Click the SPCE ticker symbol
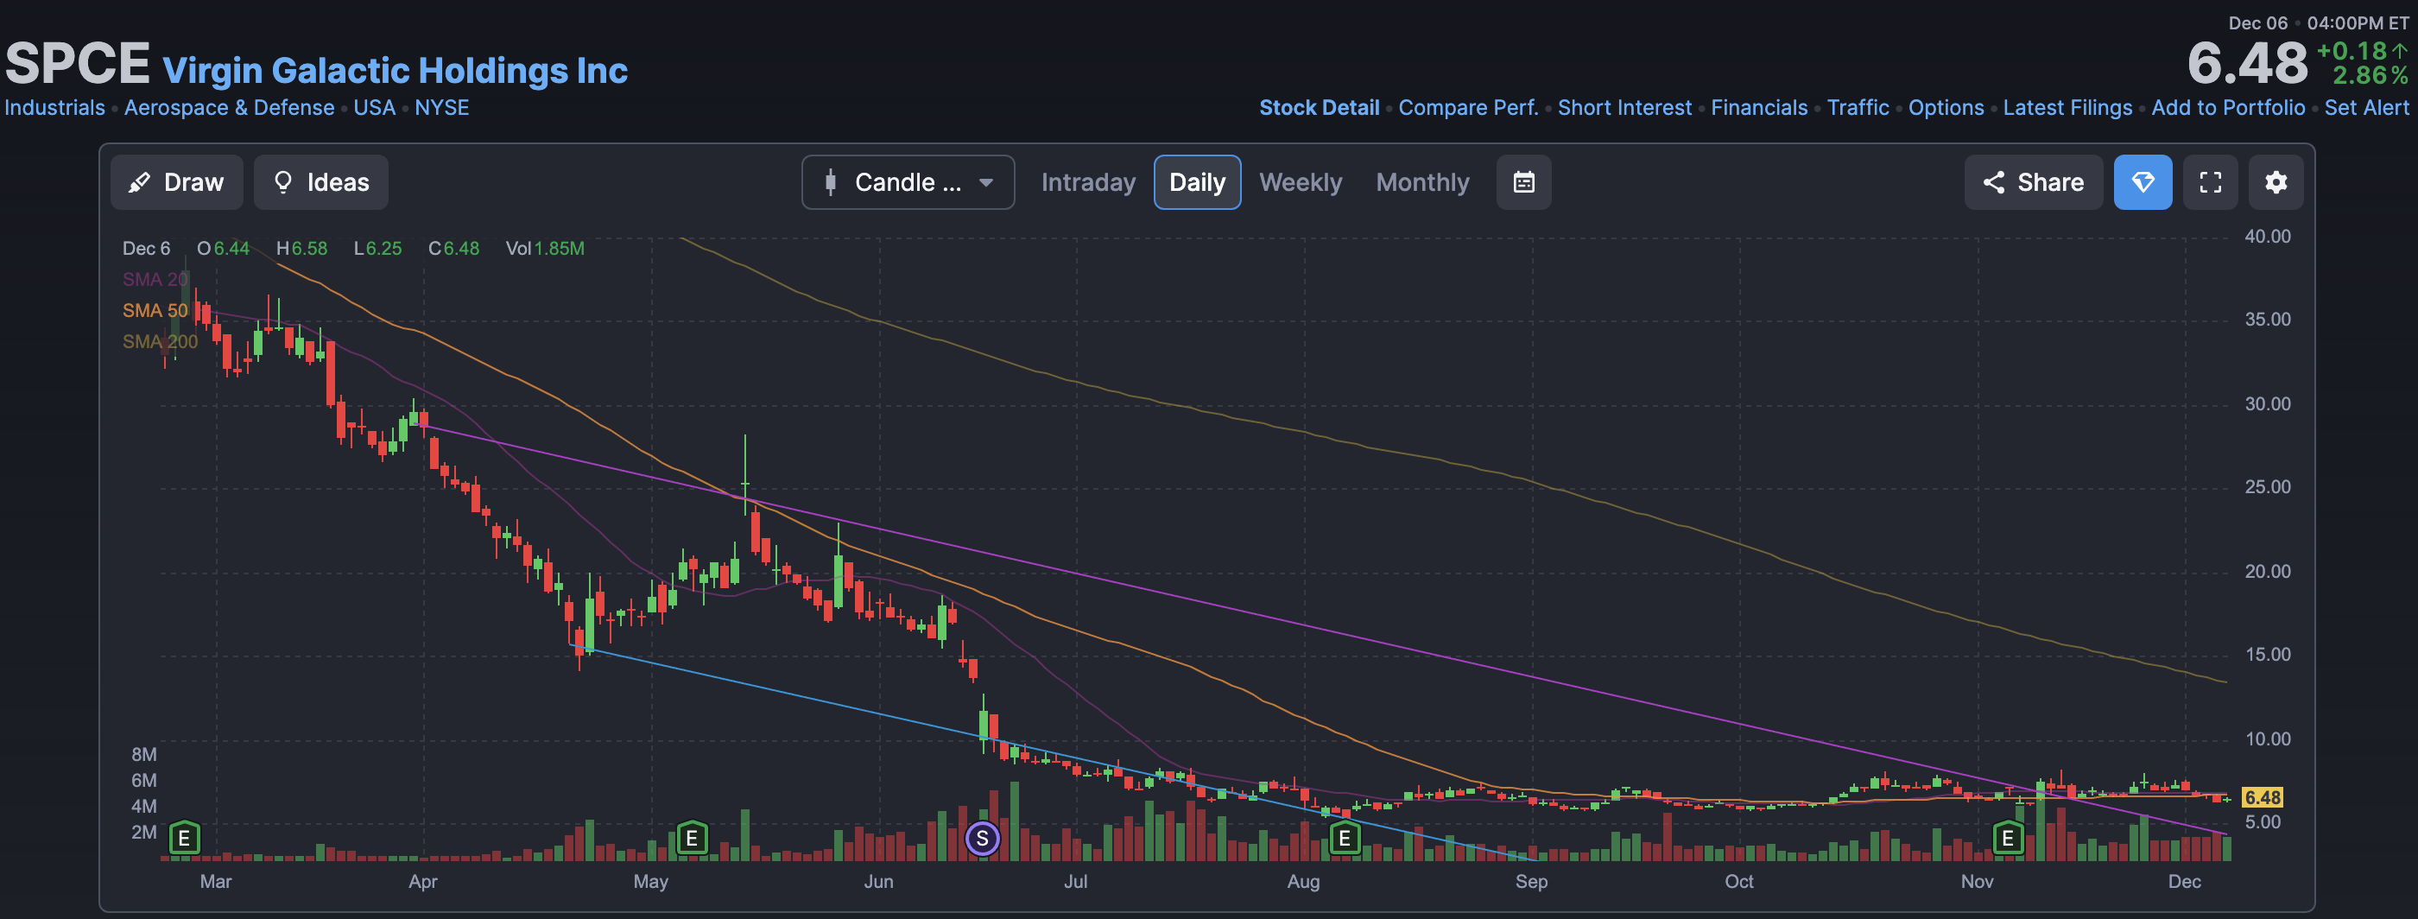 click(x=77, y=64)
